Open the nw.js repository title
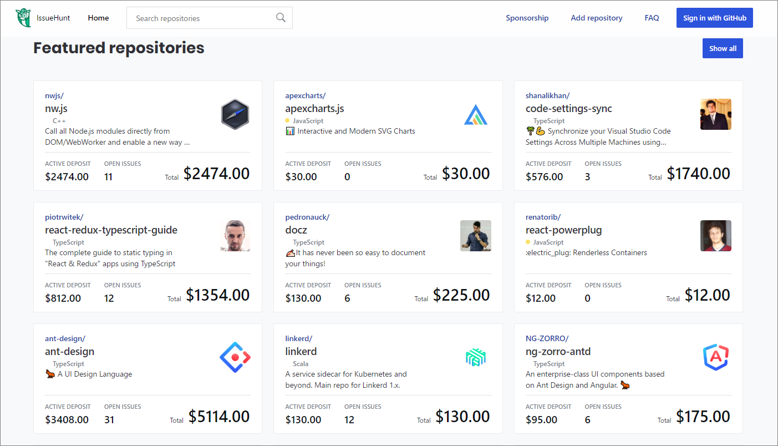Viewport: 778px width, 446px height. click(56, 108)
